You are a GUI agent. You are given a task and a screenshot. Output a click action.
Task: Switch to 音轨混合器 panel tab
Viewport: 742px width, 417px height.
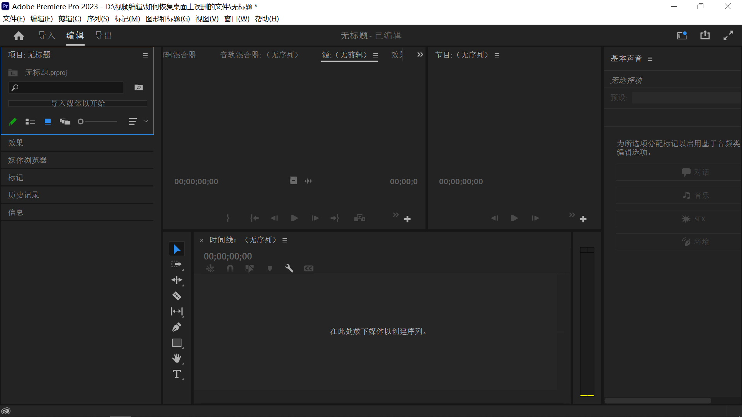click(x=259, y=55)
